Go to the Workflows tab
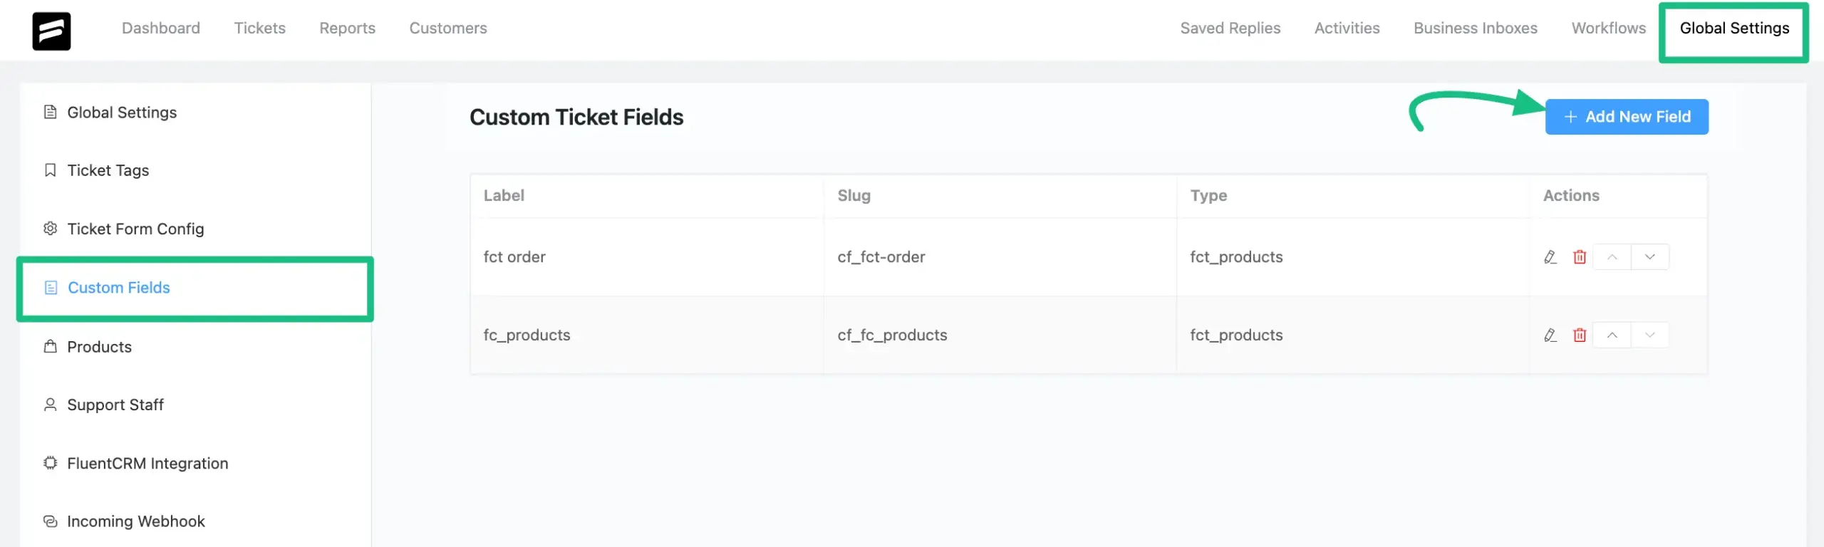Image resolution: width=1824 pixels, height=547 pixels. (x=1608, y=28)
